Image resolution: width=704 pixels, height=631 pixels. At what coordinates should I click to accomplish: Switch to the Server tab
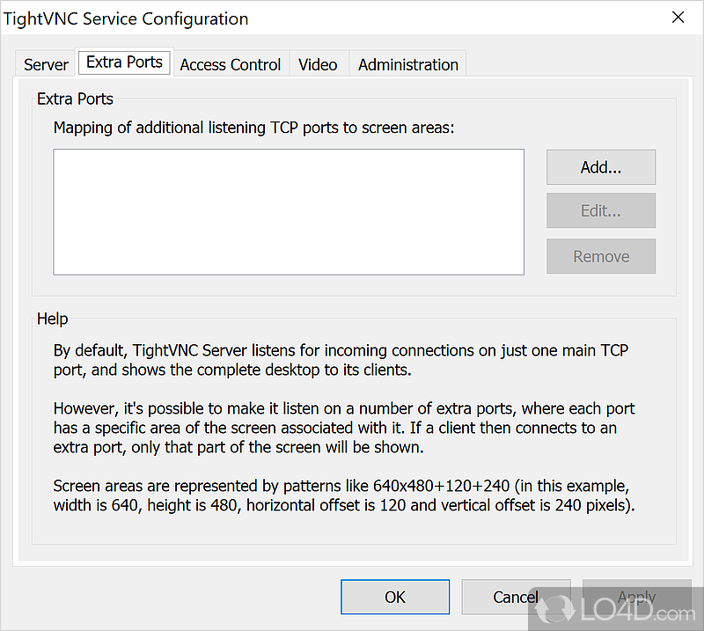(46, 64)
